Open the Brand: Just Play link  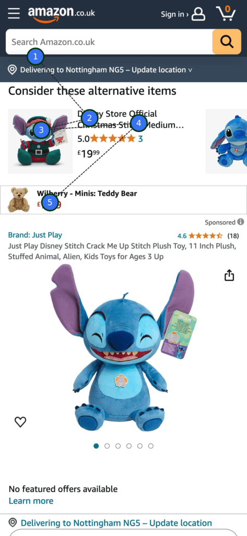pyautogui.click(x=35, y=235)
